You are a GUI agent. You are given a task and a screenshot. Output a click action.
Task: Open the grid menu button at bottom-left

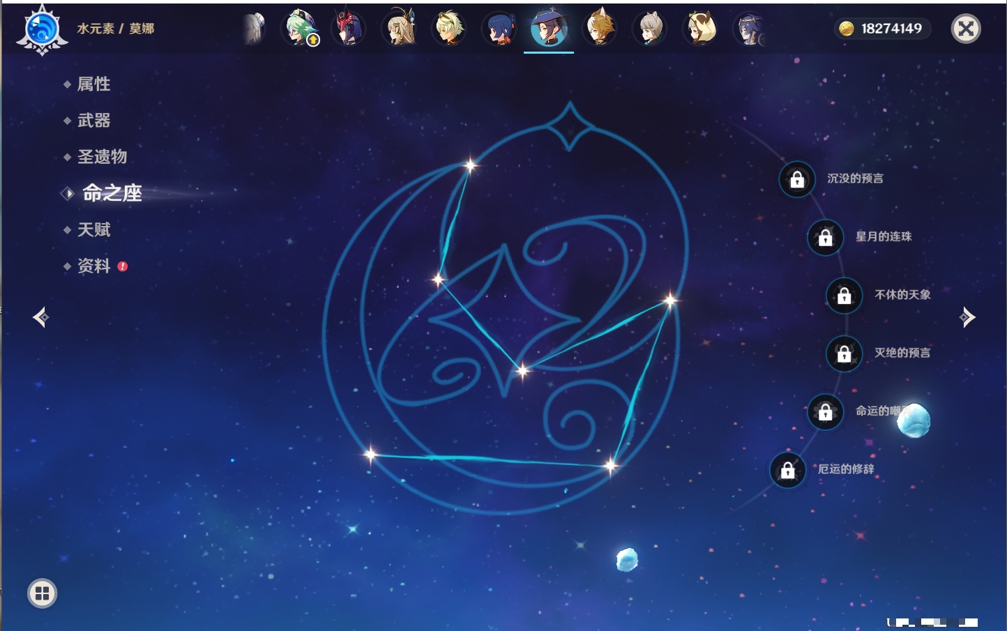pos(42,593)
